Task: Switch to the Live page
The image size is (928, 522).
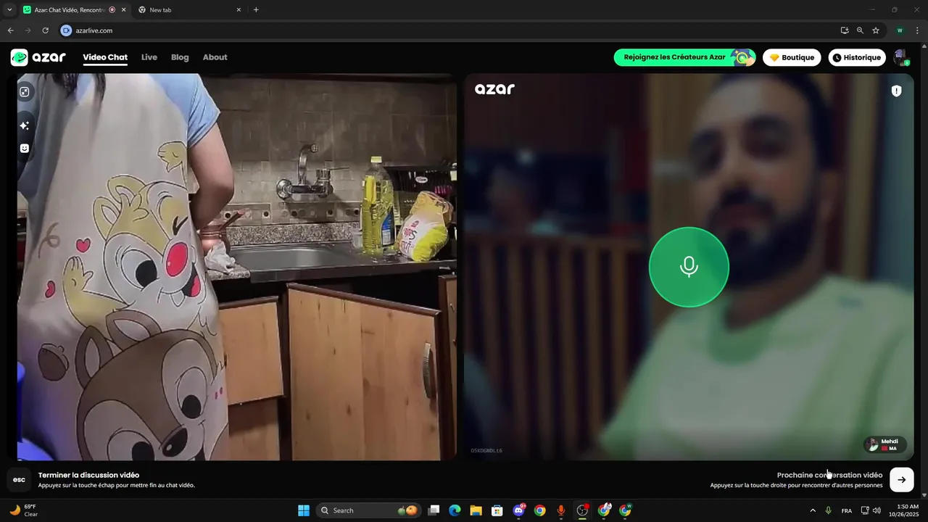Action: tap(149, 57)
